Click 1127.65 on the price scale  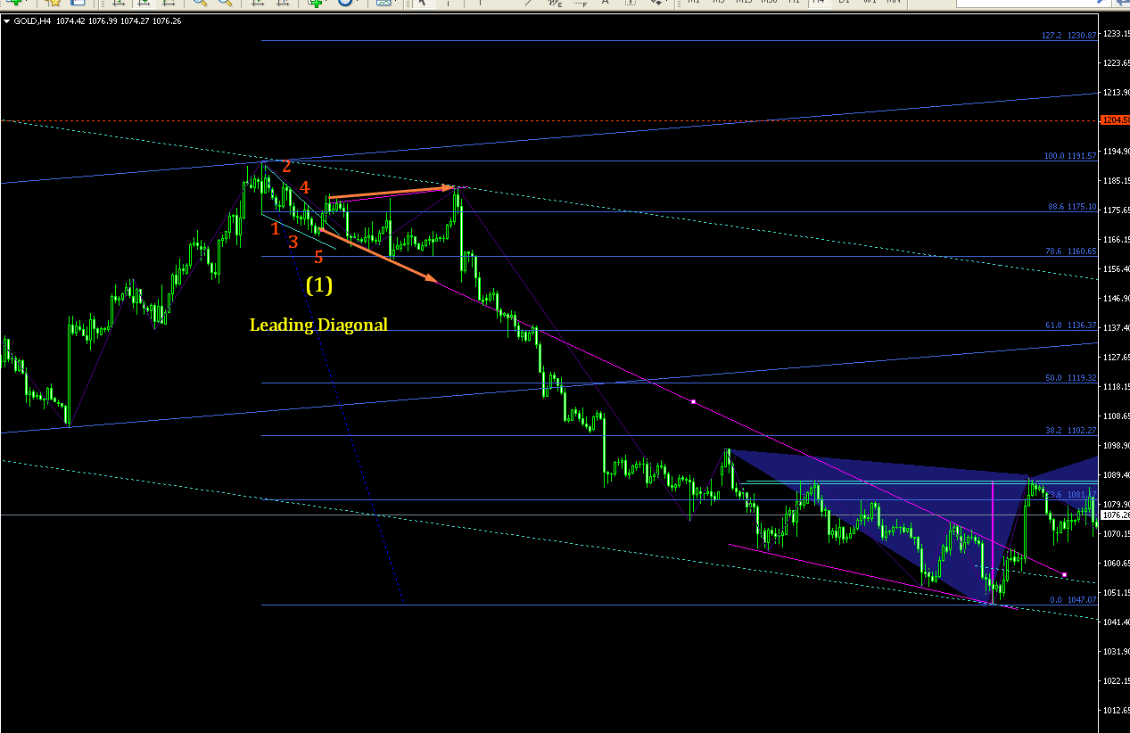click(1116, 358)
